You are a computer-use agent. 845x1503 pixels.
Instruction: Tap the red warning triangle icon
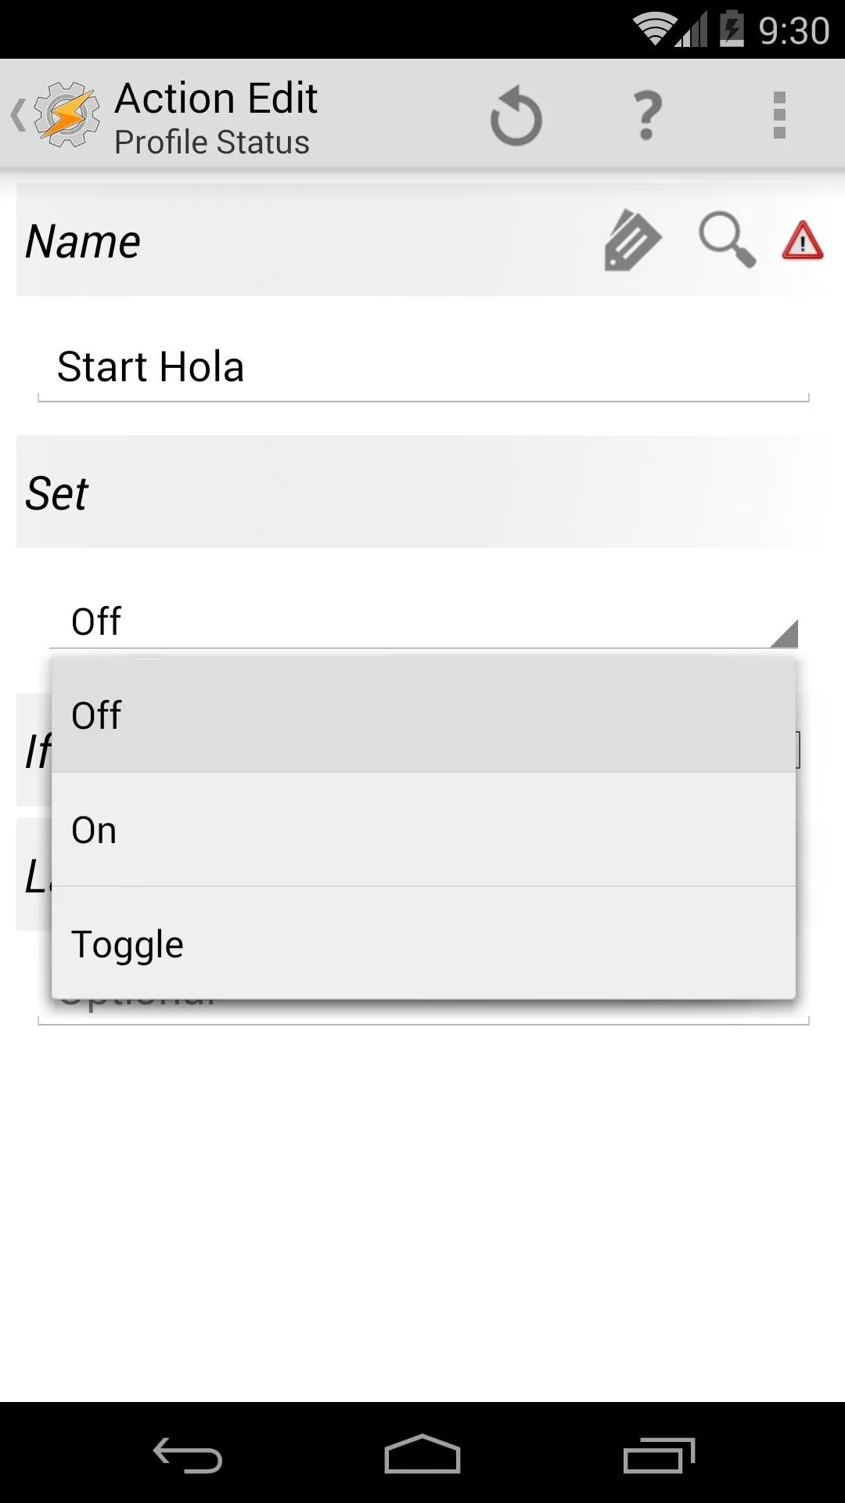(x=803, y=240)
